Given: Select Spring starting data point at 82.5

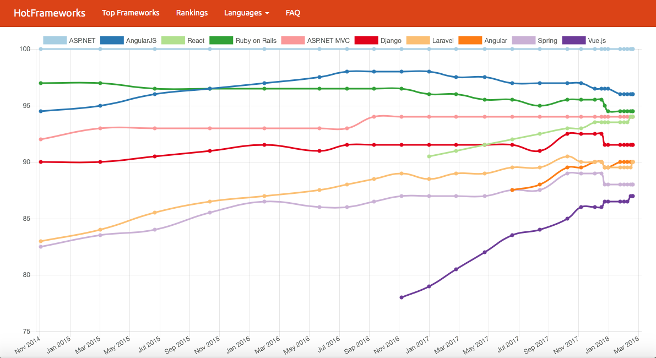Looking at the screenshot, I should tap(41, 247).
